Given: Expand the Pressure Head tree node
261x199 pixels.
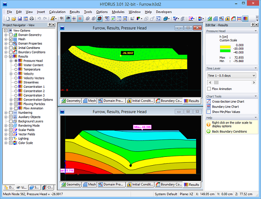Looking at the screenshot, I should point(11,61).
